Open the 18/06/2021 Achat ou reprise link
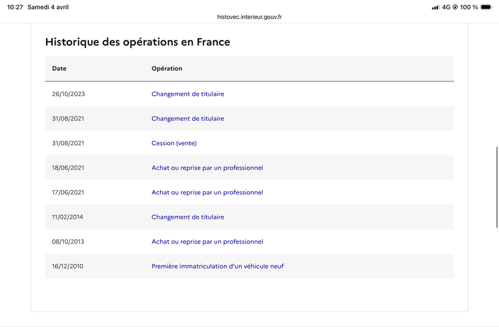Viewport: 499px width, 327px height. pyautogui.click(x=207, y=168)
